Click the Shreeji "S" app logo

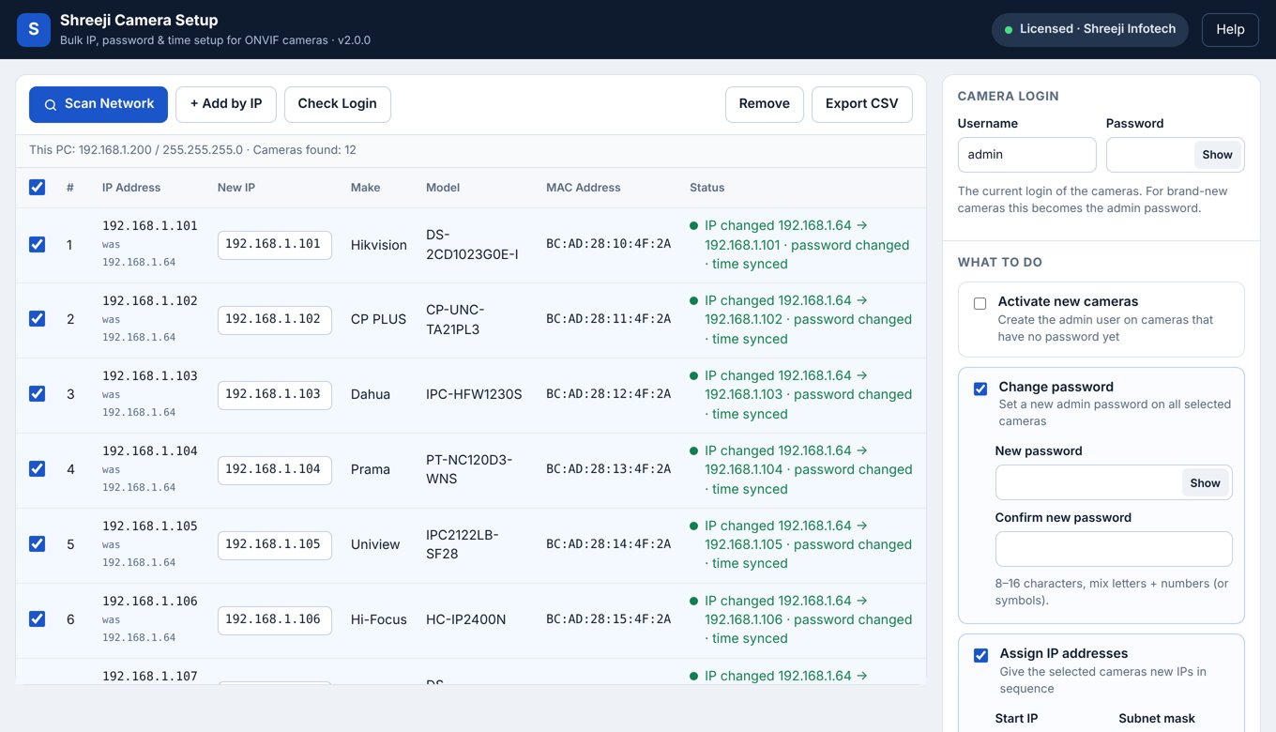[x=34, y=29]
